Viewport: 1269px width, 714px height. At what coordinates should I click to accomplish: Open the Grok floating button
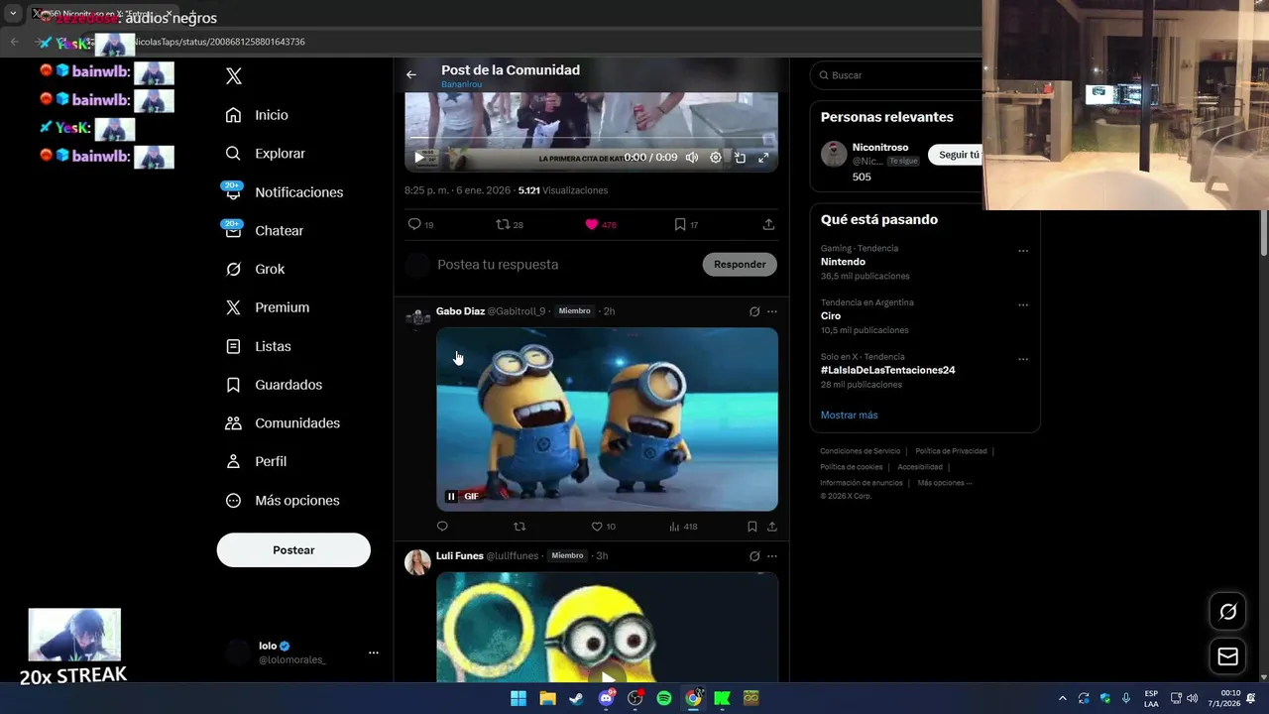point(1227,612)
